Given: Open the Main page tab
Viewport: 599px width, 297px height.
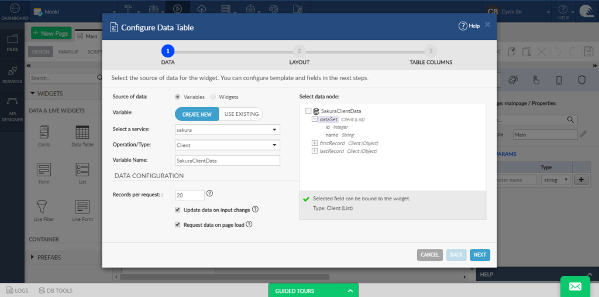Looking at the screenshot, I should point(88,36).
